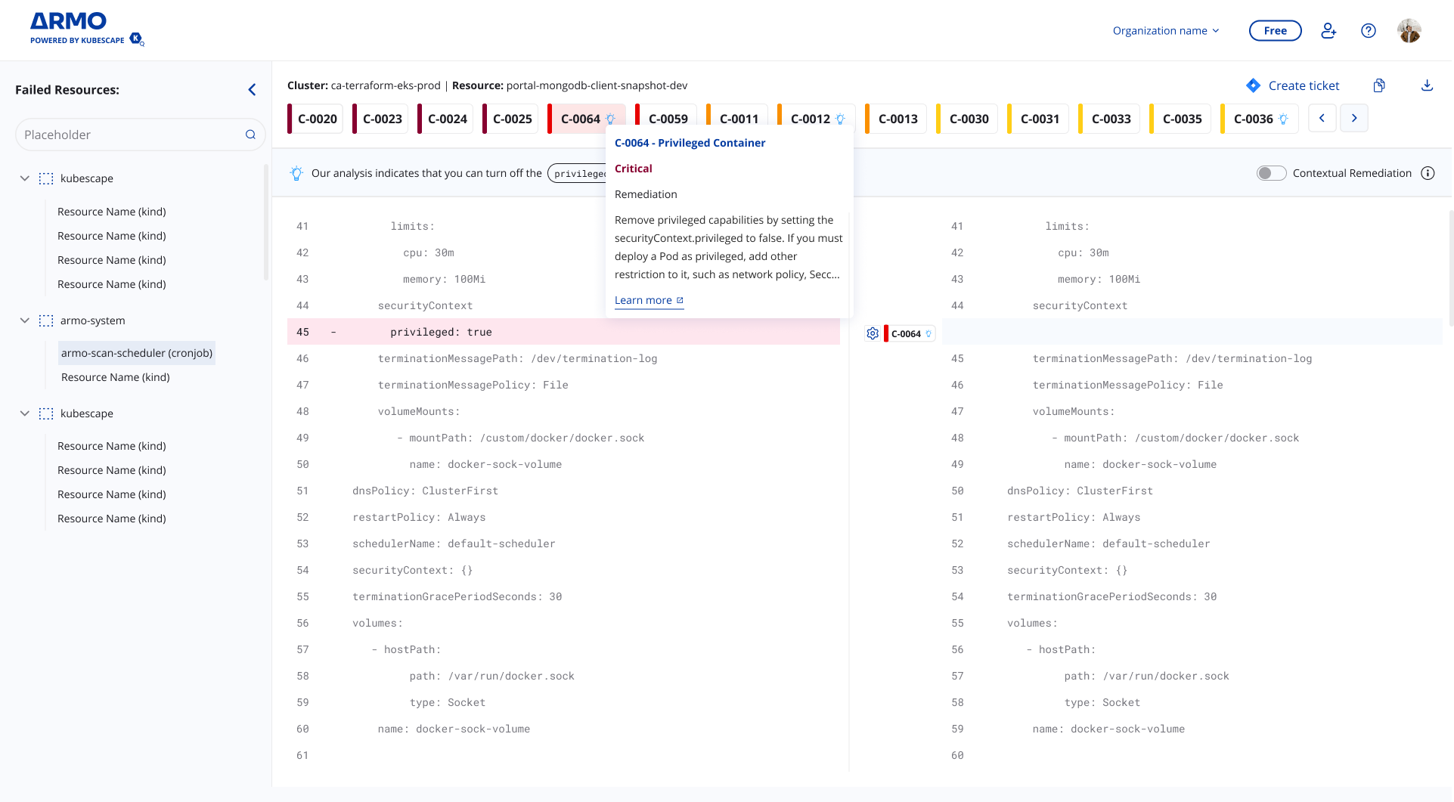This screenshot has height=802, width=1454.
Task: Select the C-0059 control tab
Action: tap(666, 119)
